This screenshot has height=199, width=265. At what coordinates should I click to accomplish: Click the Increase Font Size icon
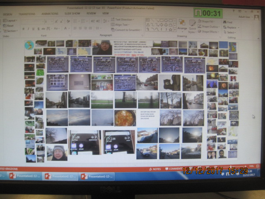(56, 22)
